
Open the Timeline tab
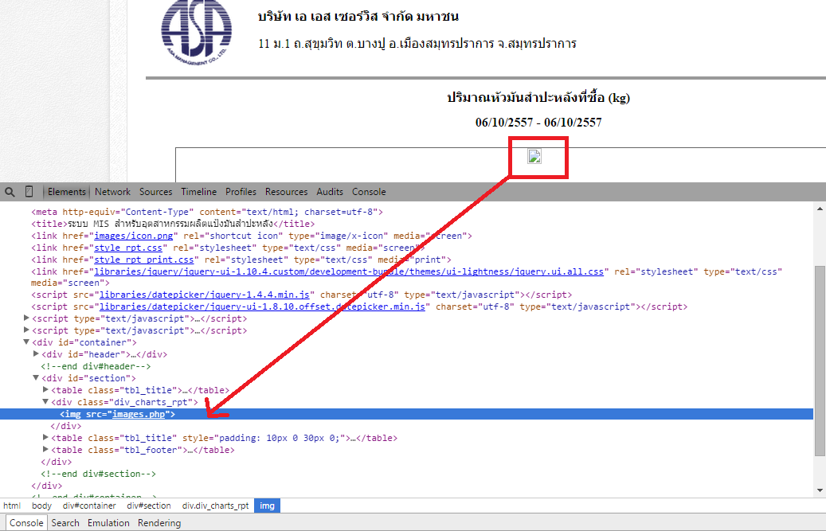click(198, 192)
